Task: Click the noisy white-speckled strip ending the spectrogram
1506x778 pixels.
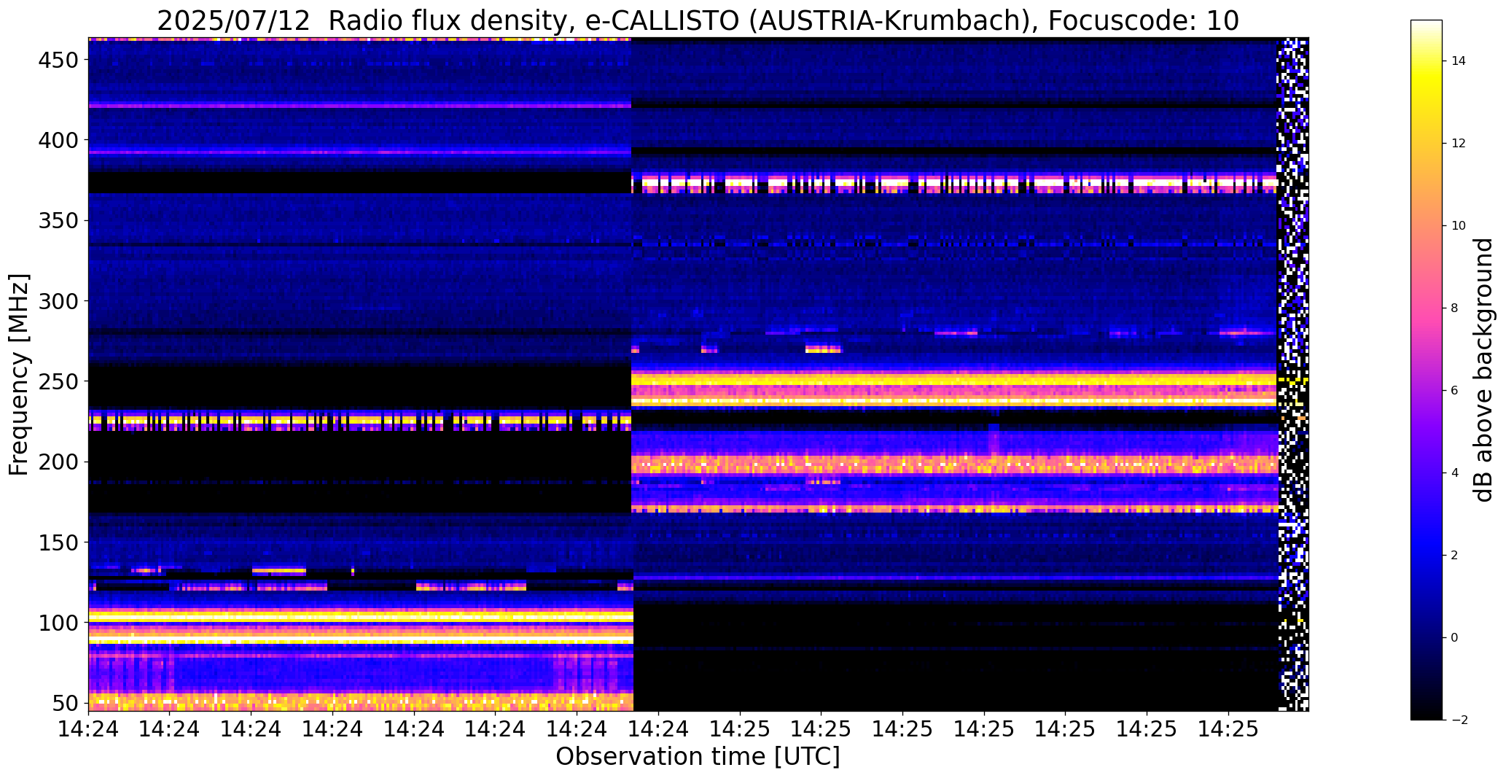Action: 1293,374
